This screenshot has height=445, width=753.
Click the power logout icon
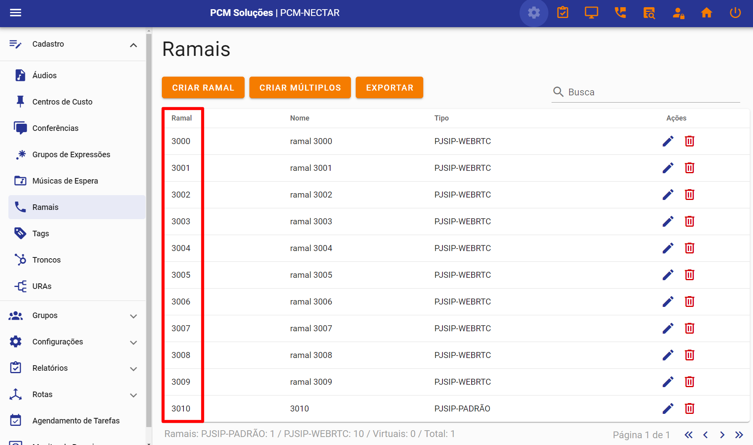pos(735,13)
